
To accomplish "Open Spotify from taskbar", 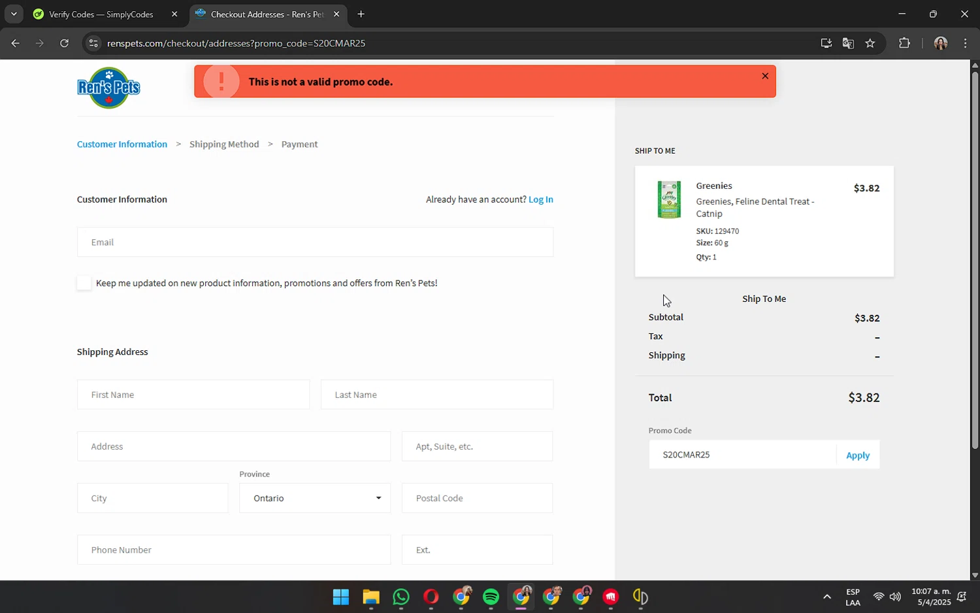I will 491,597.
